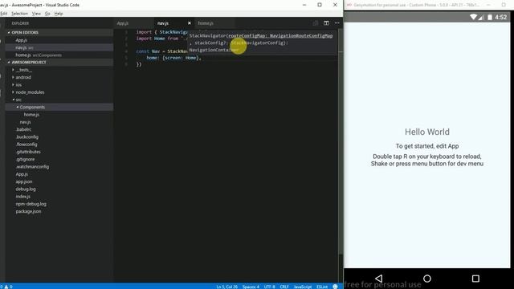The image size is (514, 289).
Task: Maximize the Visual Studio Code window
Action: (320, 5)
